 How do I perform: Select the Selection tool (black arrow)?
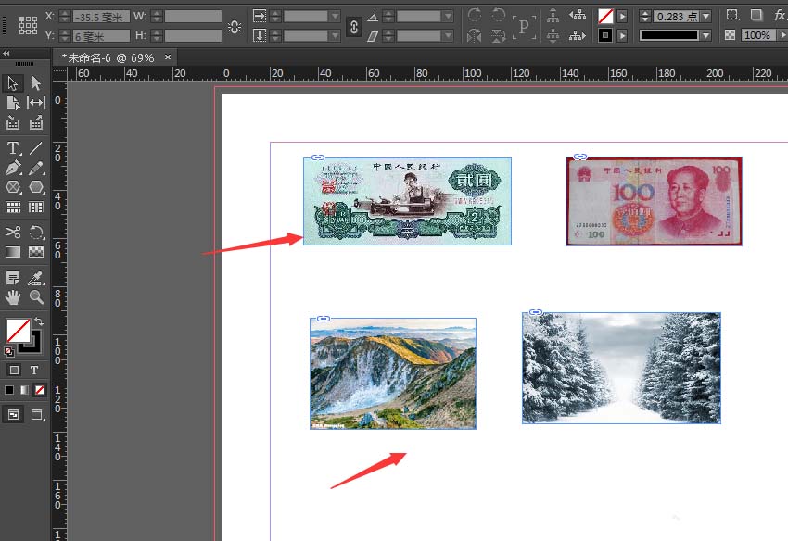point(13,82)
